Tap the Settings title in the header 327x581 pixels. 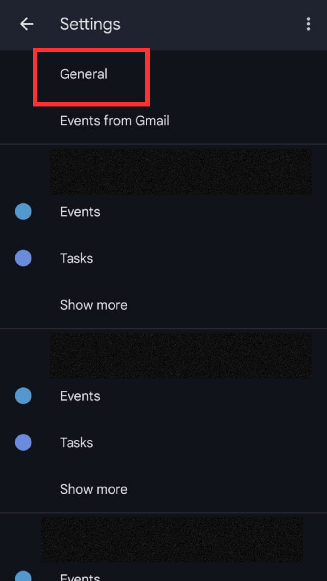pos(90,24)
